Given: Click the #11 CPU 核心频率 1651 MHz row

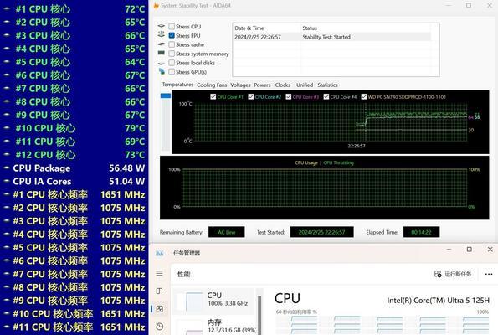Looking at the screenshot, I should coord(74,327).
